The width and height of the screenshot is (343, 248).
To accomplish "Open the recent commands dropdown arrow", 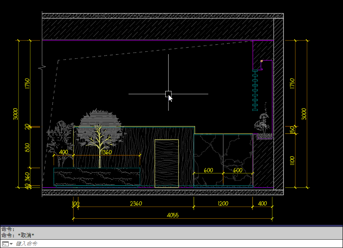I will 11,244.
